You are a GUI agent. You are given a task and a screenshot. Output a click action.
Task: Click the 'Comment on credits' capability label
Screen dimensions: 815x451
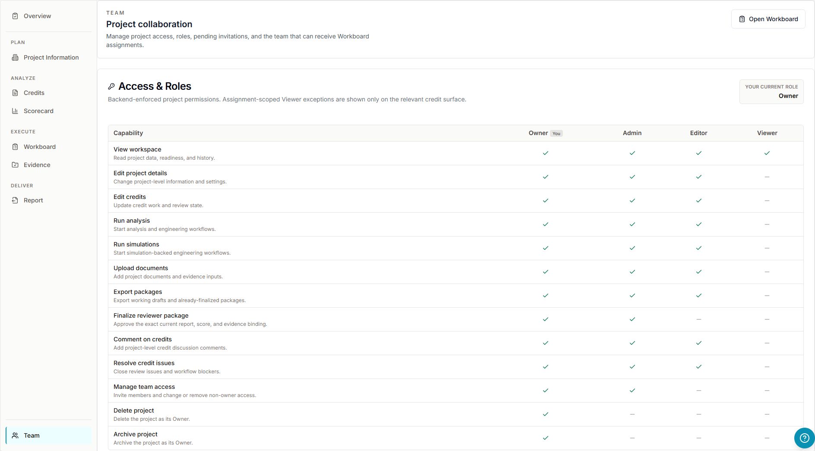tap(142, 339)
